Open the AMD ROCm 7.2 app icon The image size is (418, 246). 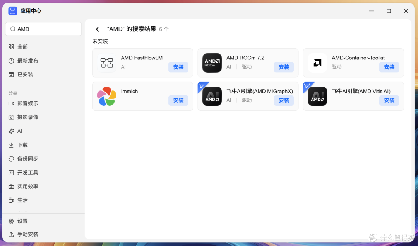coord(212,63)
